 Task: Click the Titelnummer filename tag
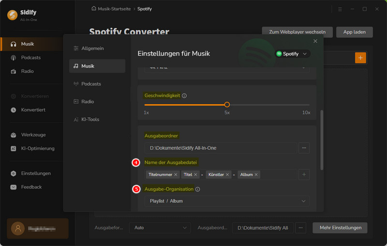[160, 175]
